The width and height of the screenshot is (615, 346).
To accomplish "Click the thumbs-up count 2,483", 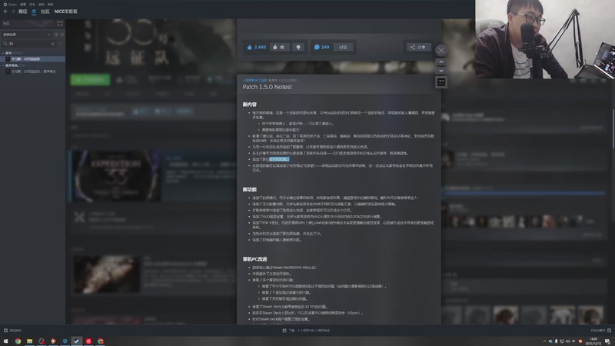I will 257,47.
